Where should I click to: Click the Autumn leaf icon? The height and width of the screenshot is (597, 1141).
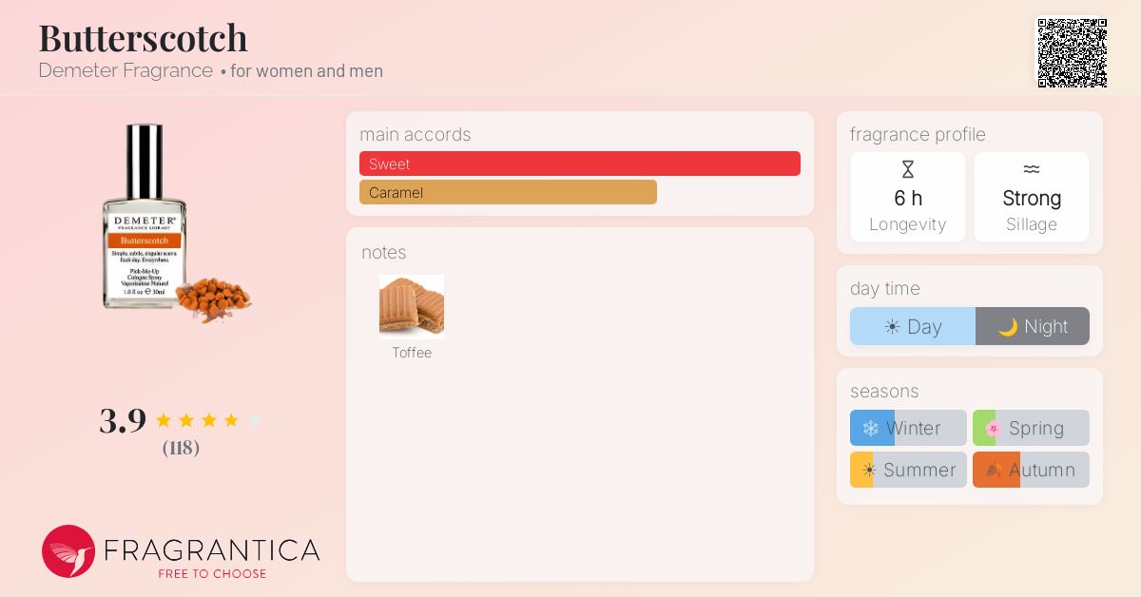(994, 470)
